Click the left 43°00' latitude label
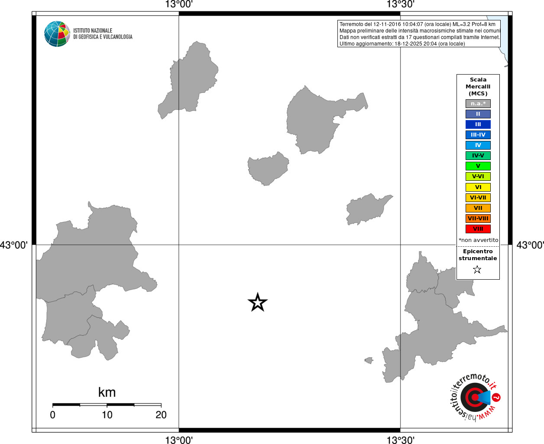Viewport: 544px width, 444px height. [x=14, y=245]
